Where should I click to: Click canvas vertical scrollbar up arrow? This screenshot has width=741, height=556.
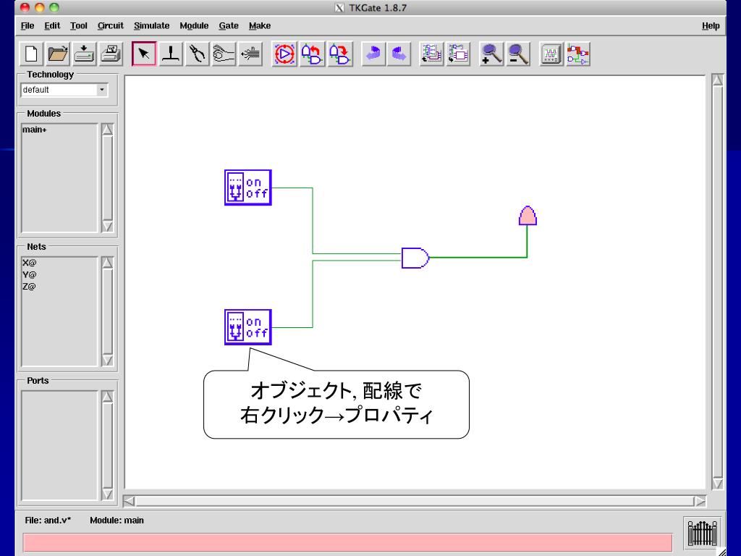[x=717, y=81]
